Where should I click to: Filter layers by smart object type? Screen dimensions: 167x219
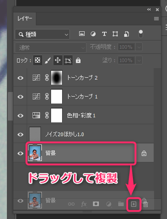[127, 34]
